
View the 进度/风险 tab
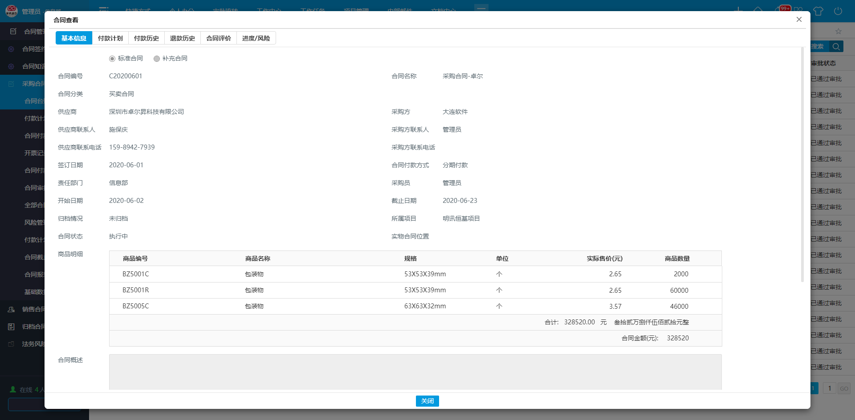pyautogui.click(x=256, y=38)
